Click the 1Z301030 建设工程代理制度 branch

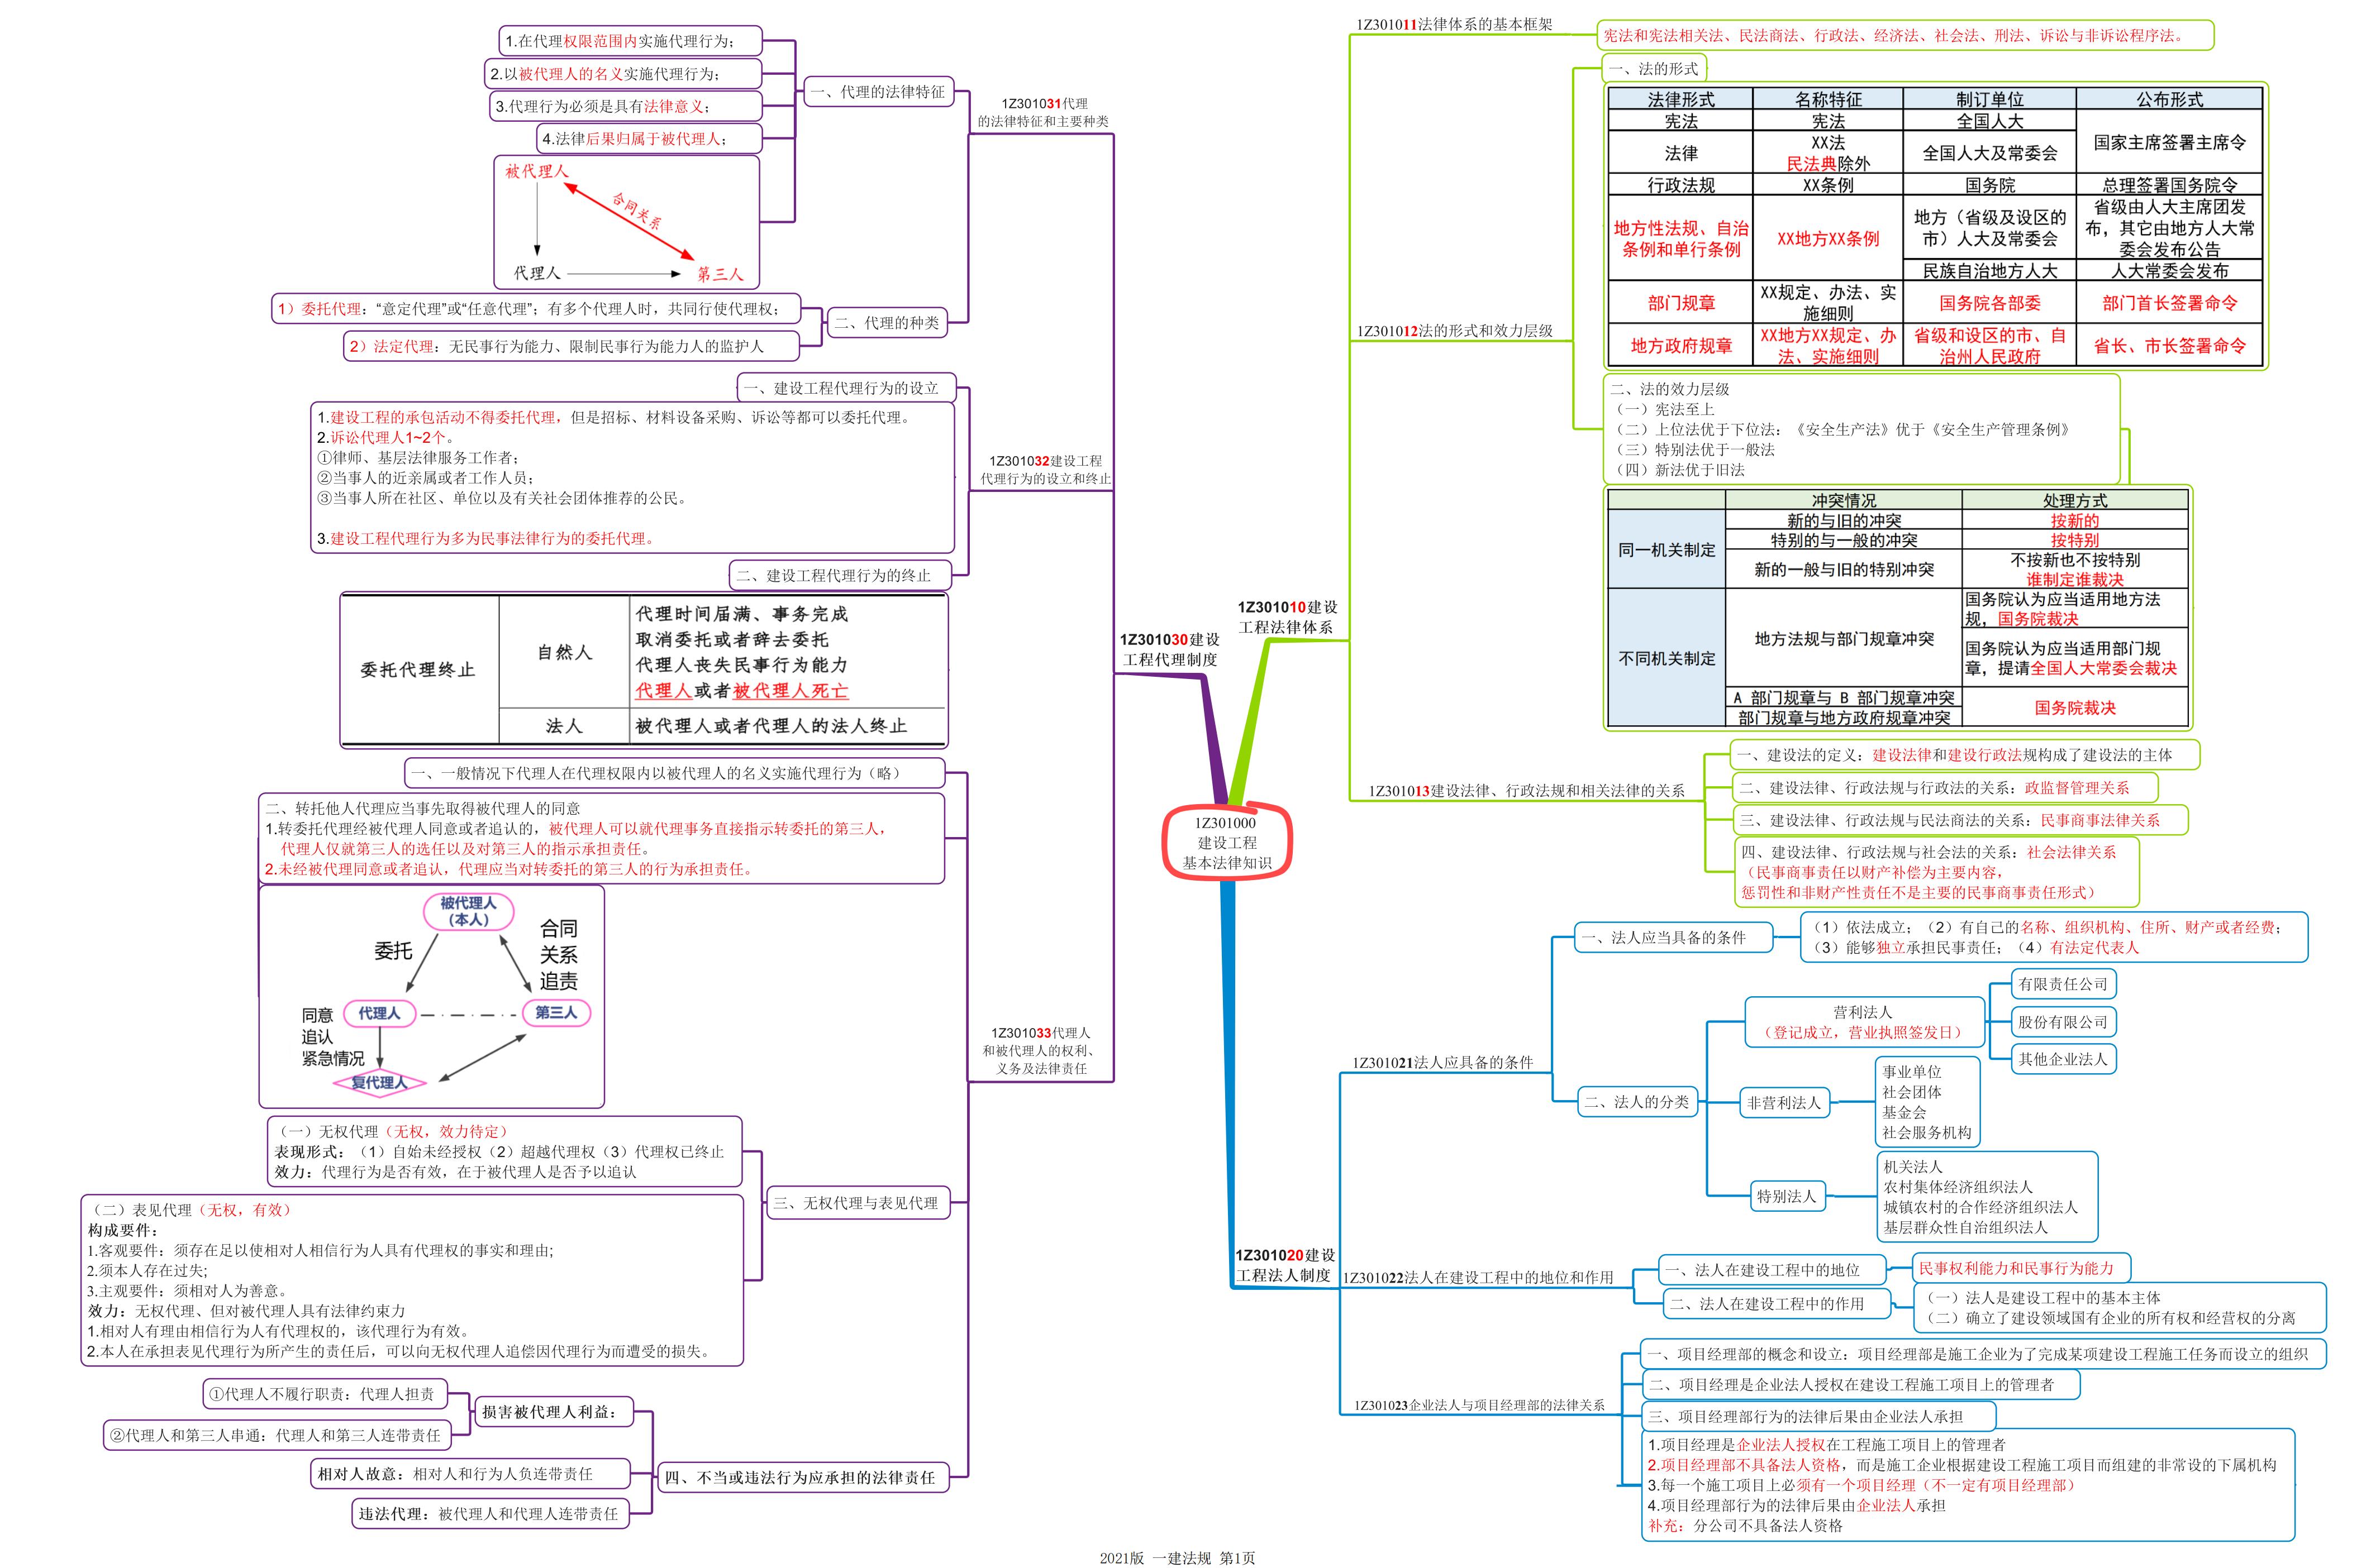point(1169,649)
